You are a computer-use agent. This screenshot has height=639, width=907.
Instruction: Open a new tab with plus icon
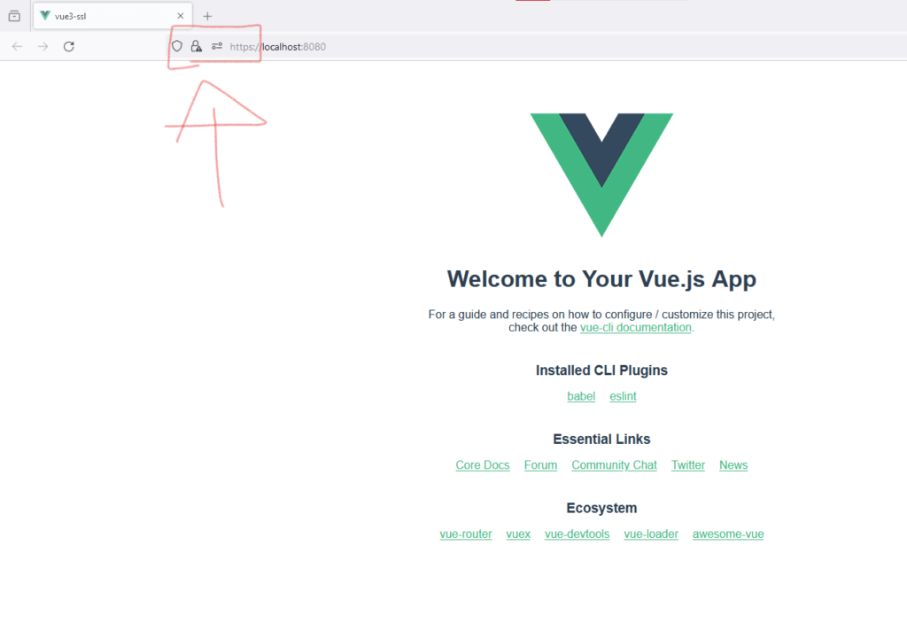(207, 16)
